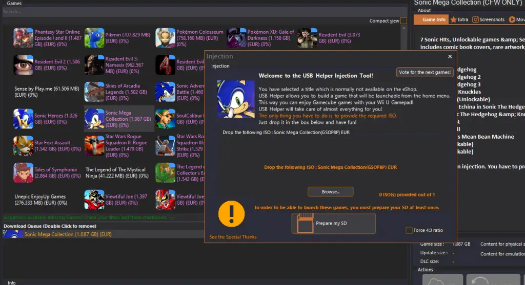The image size is (525, 285).
Task: Click the SD card icon beside Prepare my SD
Action: 305,223
